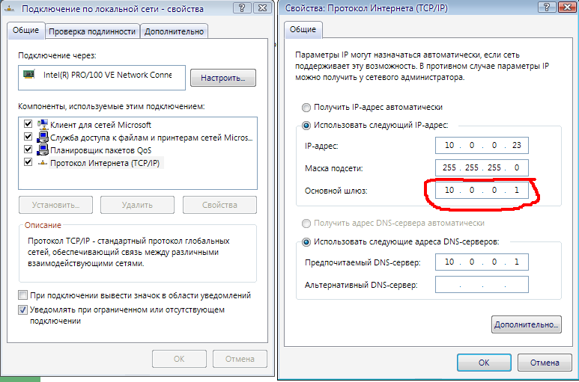Click the network adapter card icon
The image size is (579, 382).
tap(30, 75)
